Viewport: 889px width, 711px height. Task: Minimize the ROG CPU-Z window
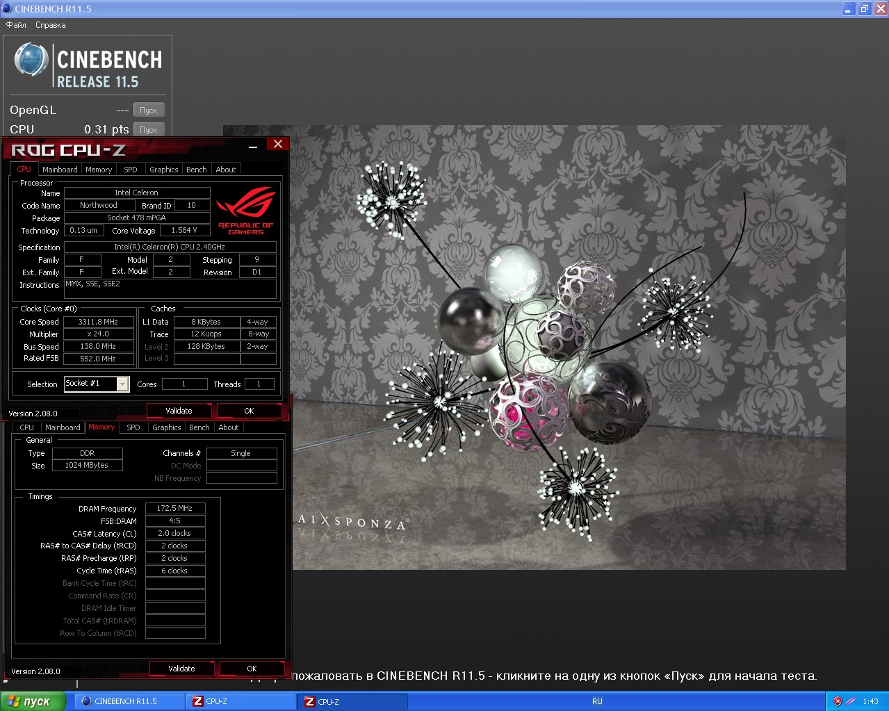click(253, 146)
